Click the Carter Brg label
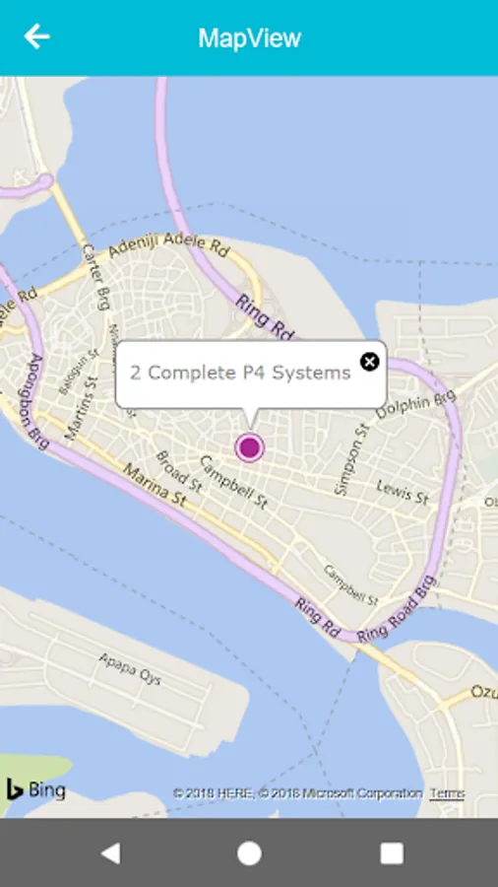 pos(95,277)
